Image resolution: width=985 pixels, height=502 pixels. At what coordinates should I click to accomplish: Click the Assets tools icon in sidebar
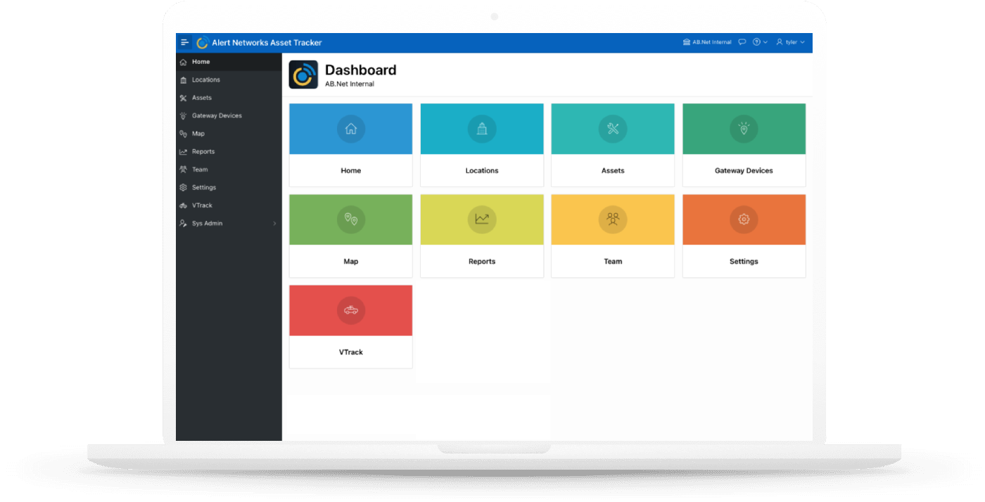pos(183,98)
